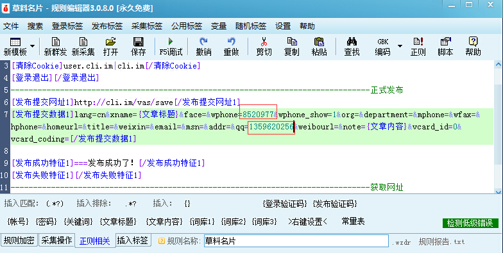This screenshot has height=253, width=503.
Task: Open the 采集标签 menu
Action: (146, 26)
